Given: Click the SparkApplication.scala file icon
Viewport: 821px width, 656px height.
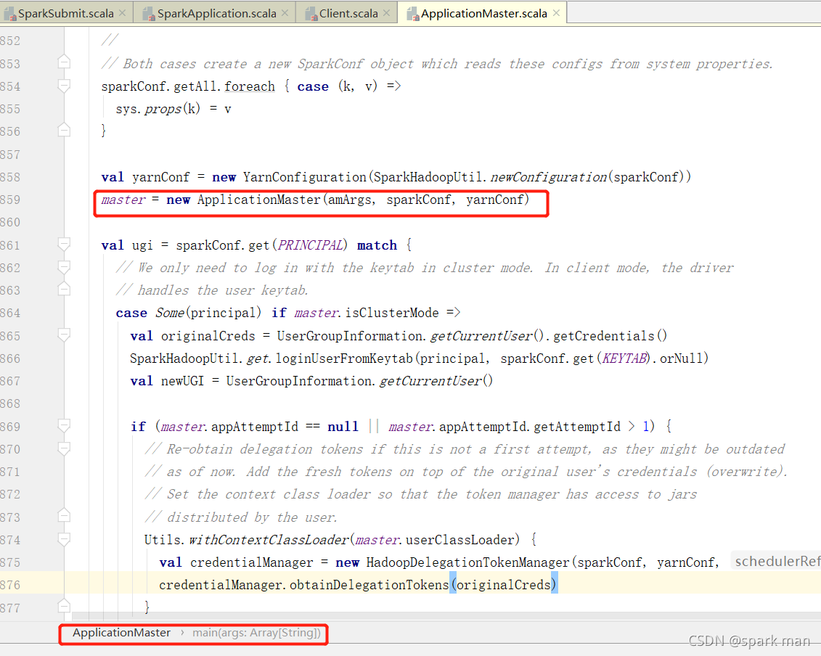Looking at the screenshot, I should pyautogui.click(x=150, y=14).
